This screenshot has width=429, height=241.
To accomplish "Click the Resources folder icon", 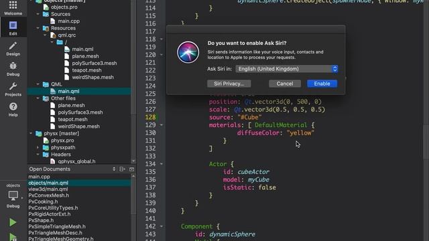I will click(46, 28).
